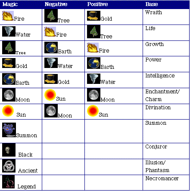Select the Necromancer base cell

click(x=166, y=182)
